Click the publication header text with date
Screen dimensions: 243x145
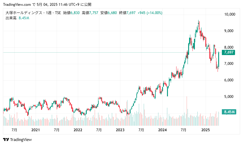coord(47,5)
